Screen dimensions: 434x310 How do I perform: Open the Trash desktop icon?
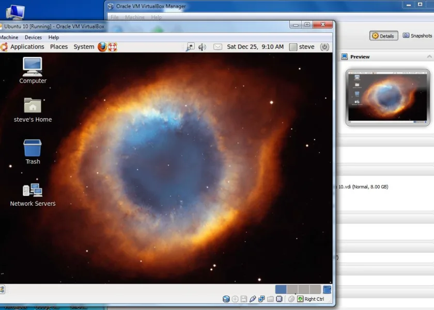tap(33, 152)
